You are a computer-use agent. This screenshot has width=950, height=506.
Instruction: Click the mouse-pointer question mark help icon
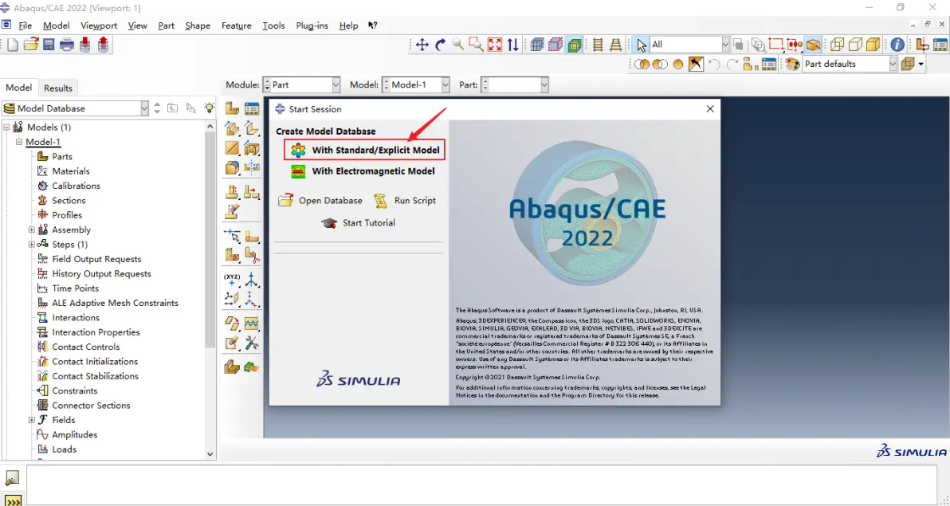tap(373, 25)
